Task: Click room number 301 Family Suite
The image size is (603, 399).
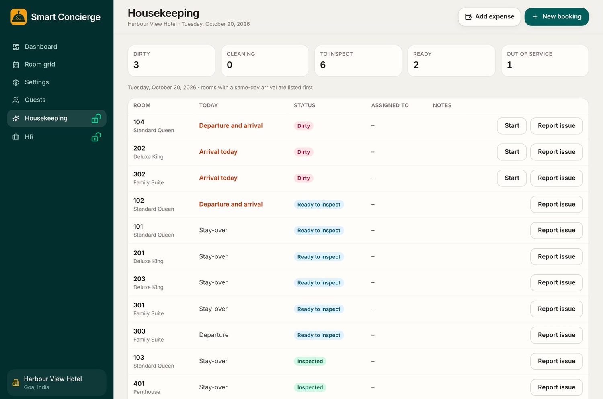Action: pos(139,305)
